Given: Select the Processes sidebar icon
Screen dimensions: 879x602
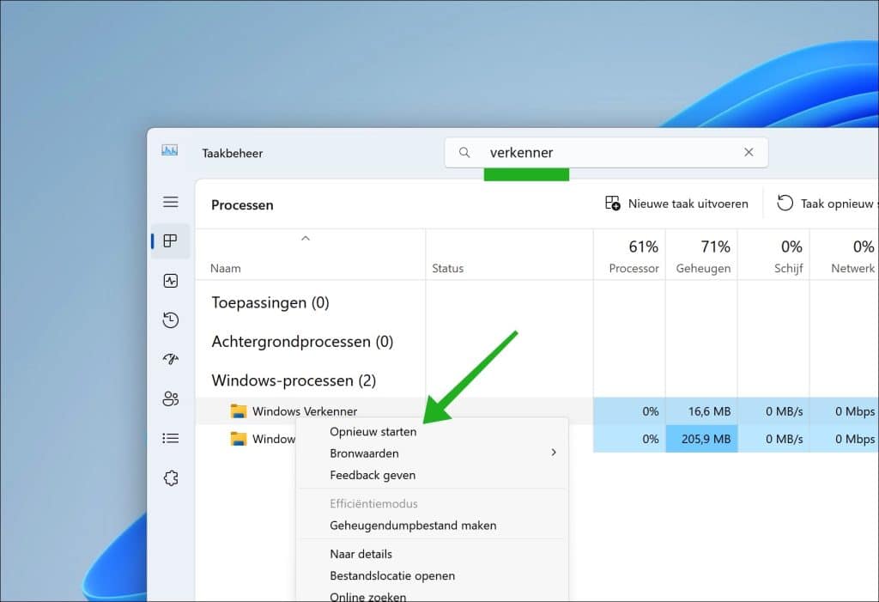Looking at the screenshot, I should click(171, 241).
